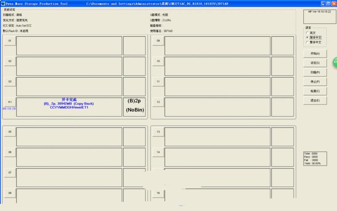The image size is (337, 211).
Task: Click the H:\ drive port button
Action: click(x=9, y=102)
